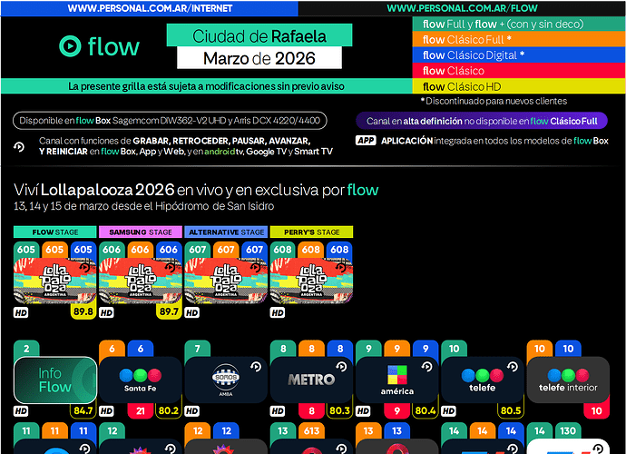Click the purple 'Canal en alta definición' pill
The width and height of the screenshot is (626, 454).
(482, 121)
